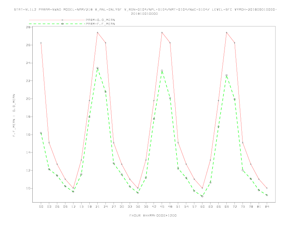Click the red plus data point at hour 45

tap(162, 33)
